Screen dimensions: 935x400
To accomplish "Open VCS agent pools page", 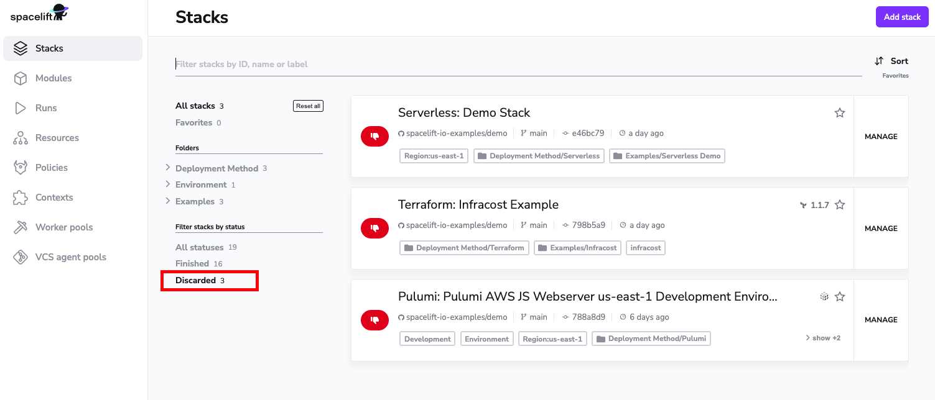I will [70, 257].
